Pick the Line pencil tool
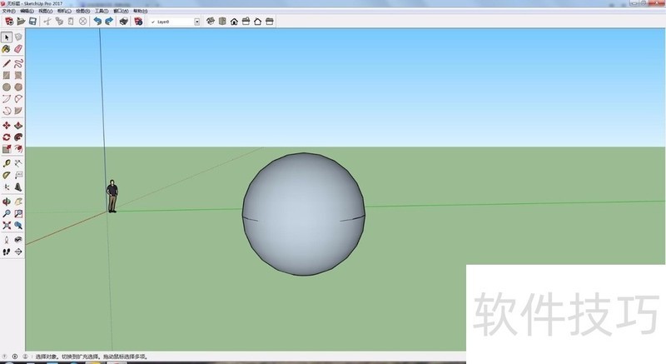The height and width of the screenshot is (364, 666). [x=7, y=63]
